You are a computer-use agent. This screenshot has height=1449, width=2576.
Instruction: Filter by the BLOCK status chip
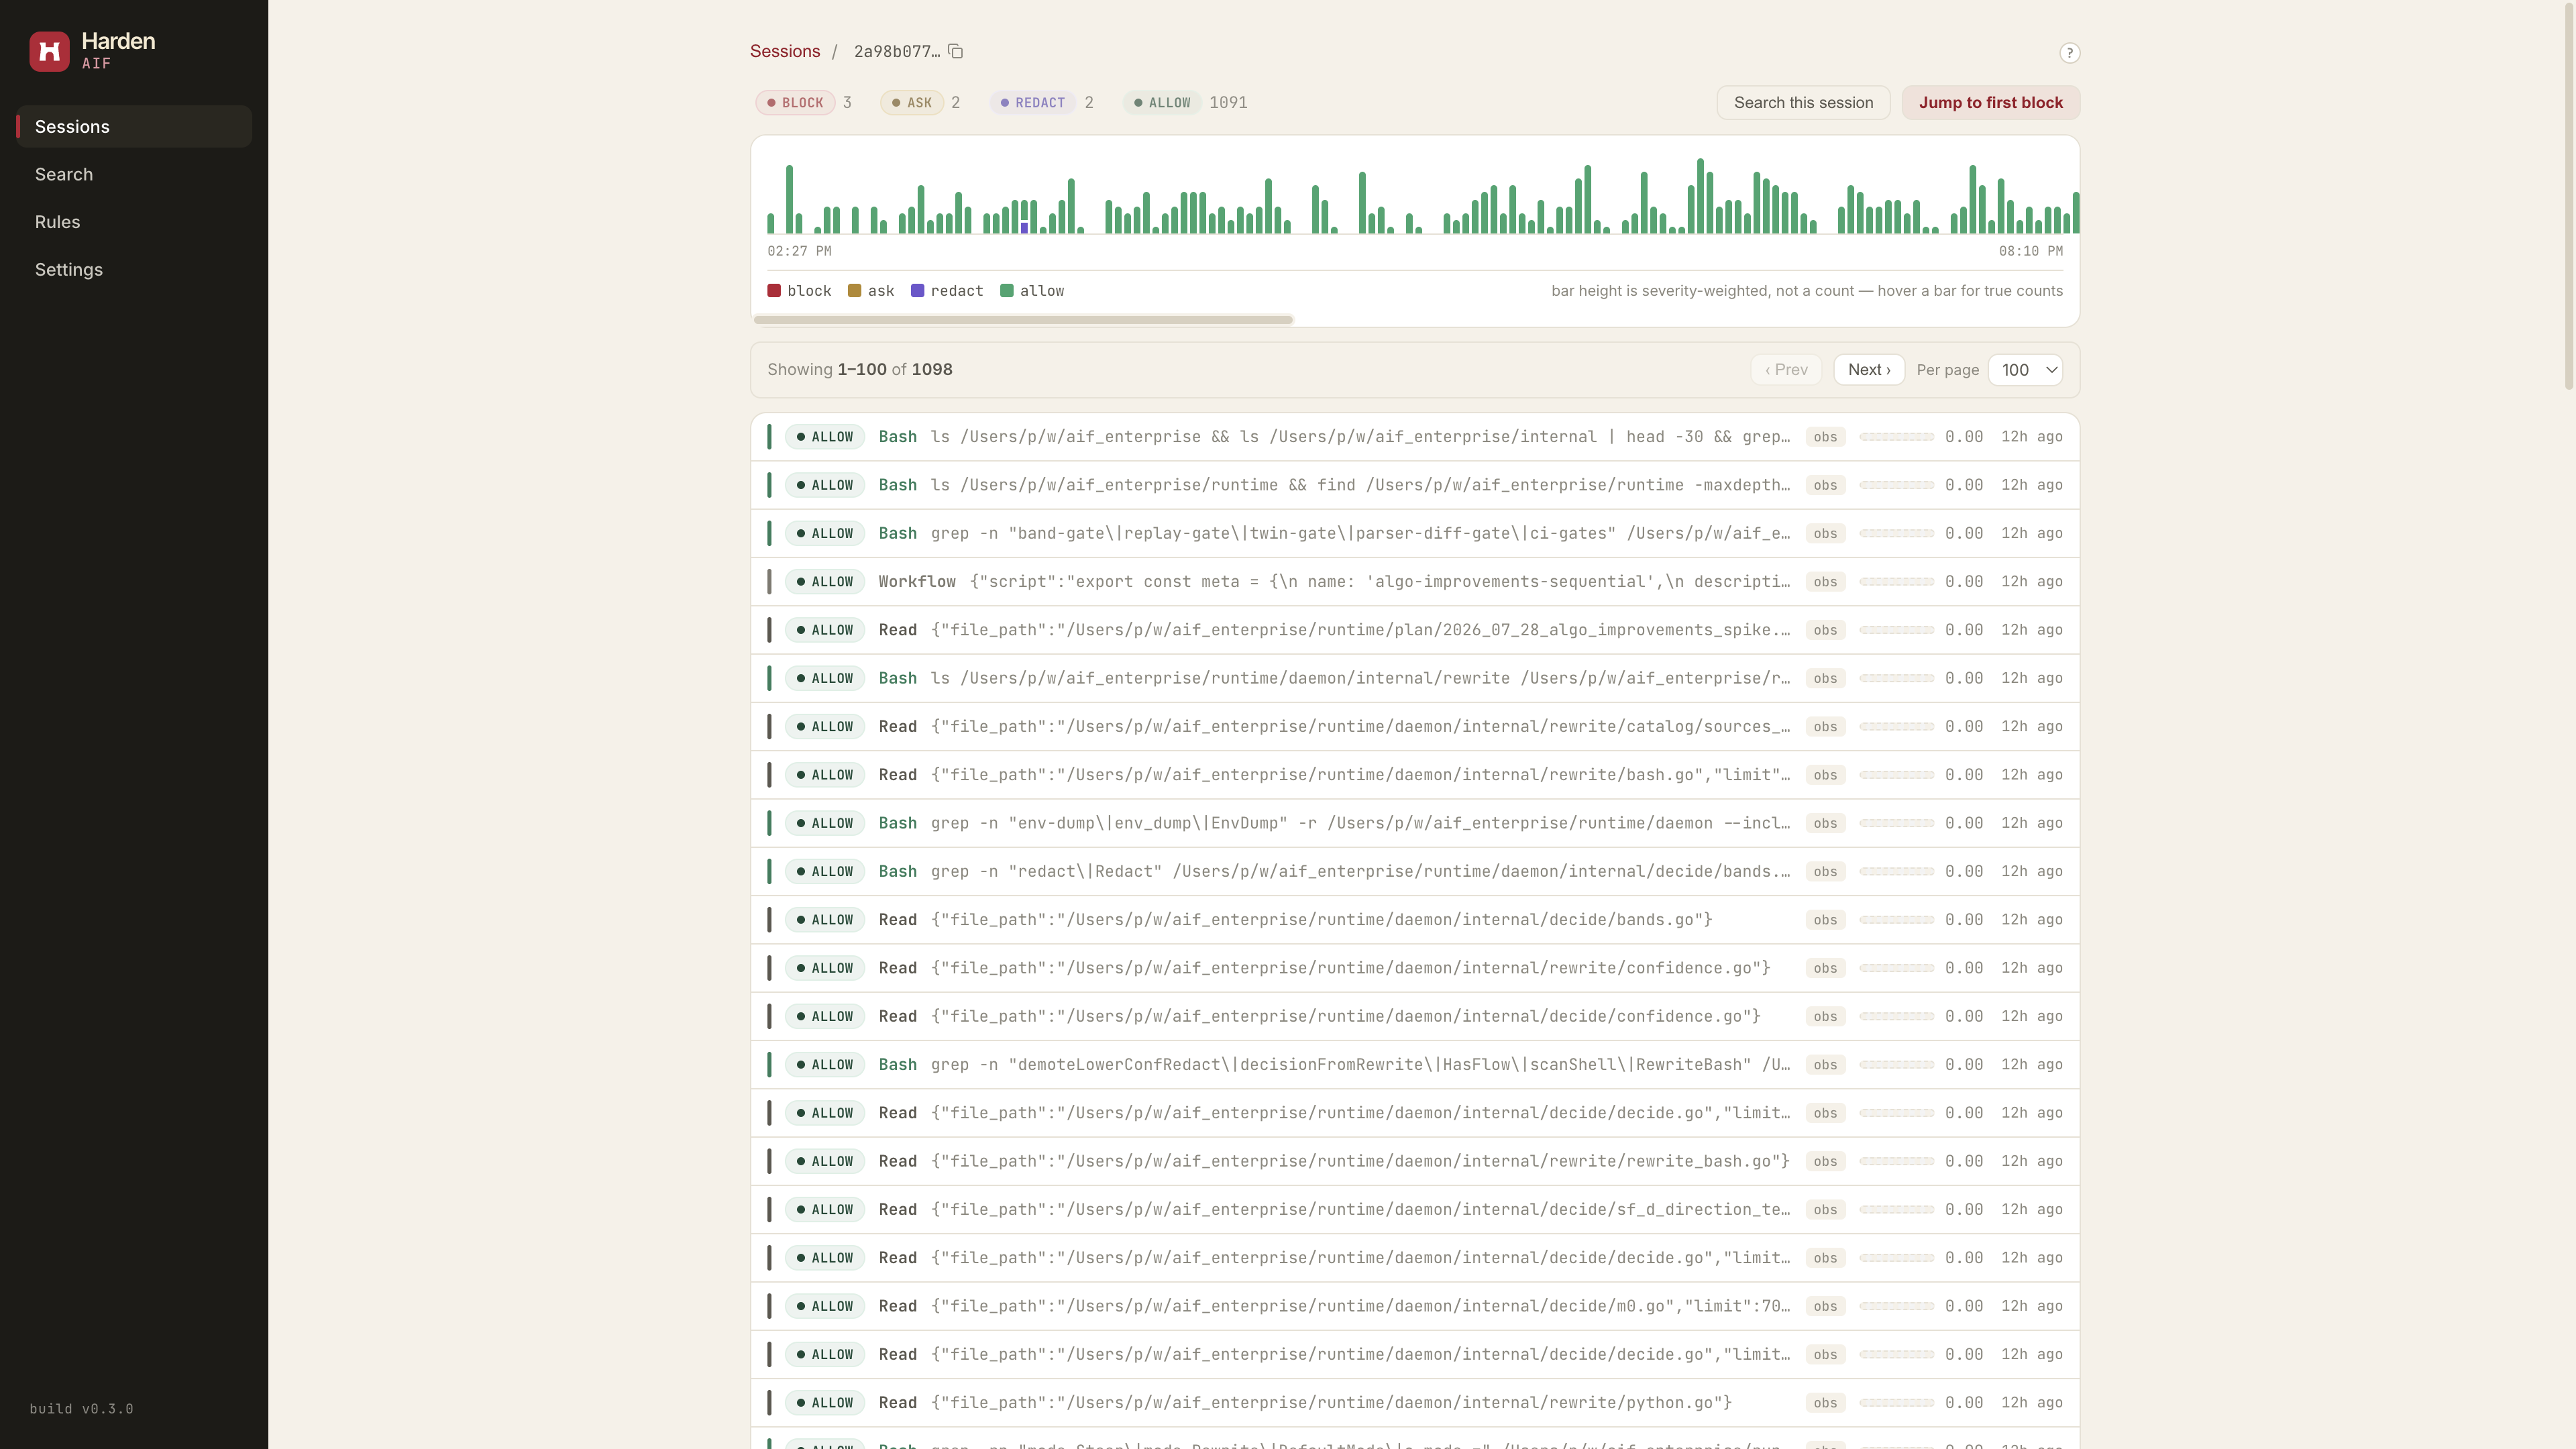[795, 103]
